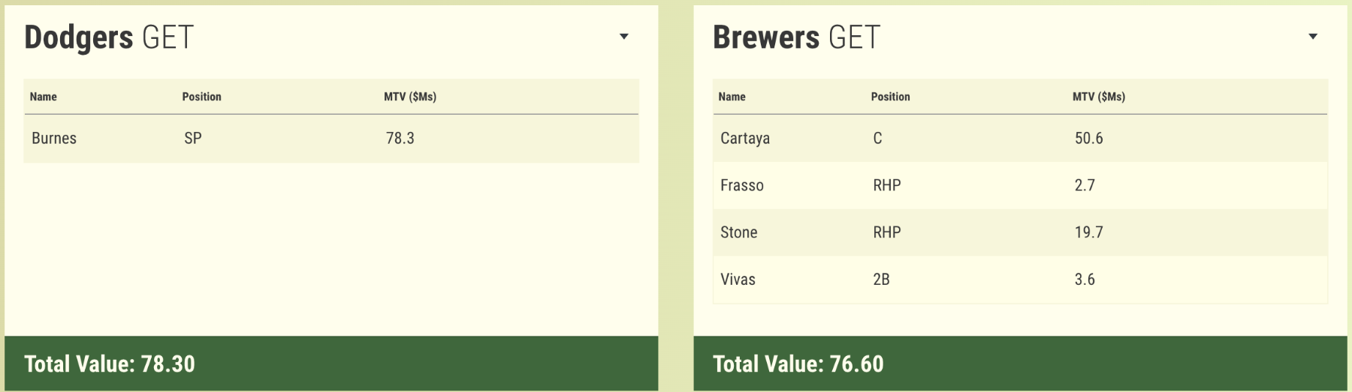Sort Dodgers table by Name header
The height and width of the screenshot is (392, 1352).
click(x=44, y=97)
